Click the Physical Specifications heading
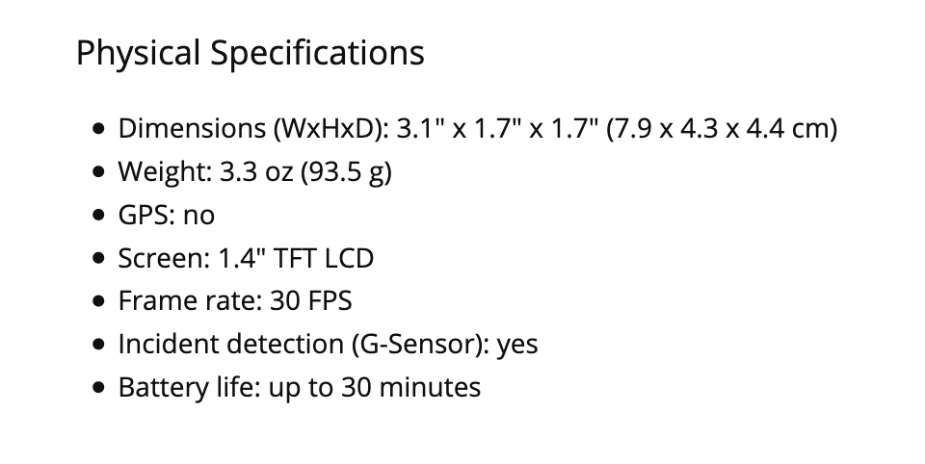Screen dimensions: 925x464 pyautogui.click(x=250, y=52)
